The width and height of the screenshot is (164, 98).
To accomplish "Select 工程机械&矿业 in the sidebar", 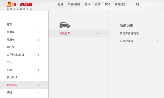I will [16, 55].
